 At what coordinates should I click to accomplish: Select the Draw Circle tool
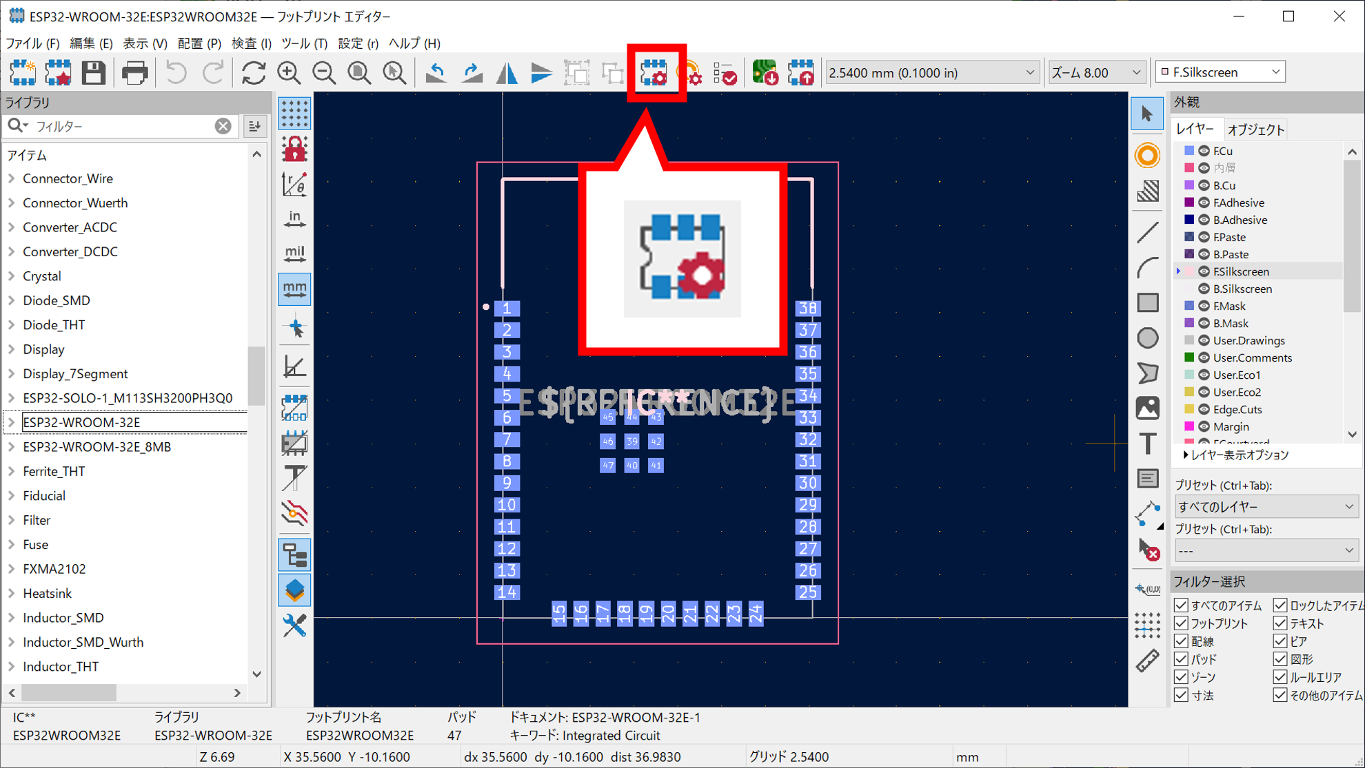1147,338
